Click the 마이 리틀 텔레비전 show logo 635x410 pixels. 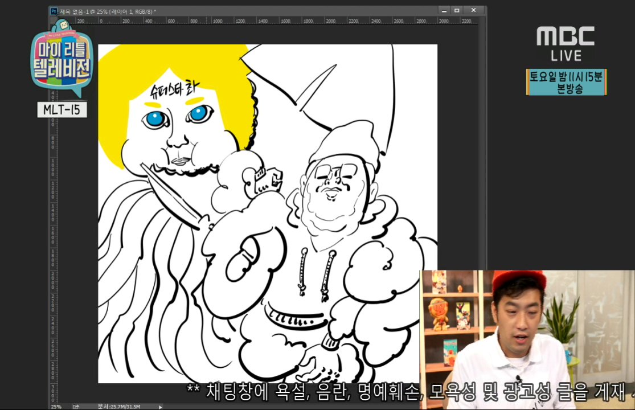pyautogui.click(x=62, y=60)
